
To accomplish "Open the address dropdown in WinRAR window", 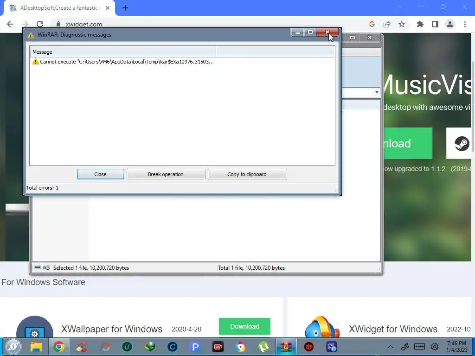I will point(377,92).
